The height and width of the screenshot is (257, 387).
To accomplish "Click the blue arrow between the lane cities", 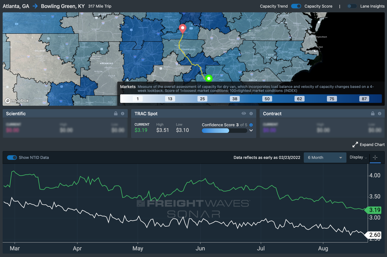I will pyautogui.click(x=35, y=6).
